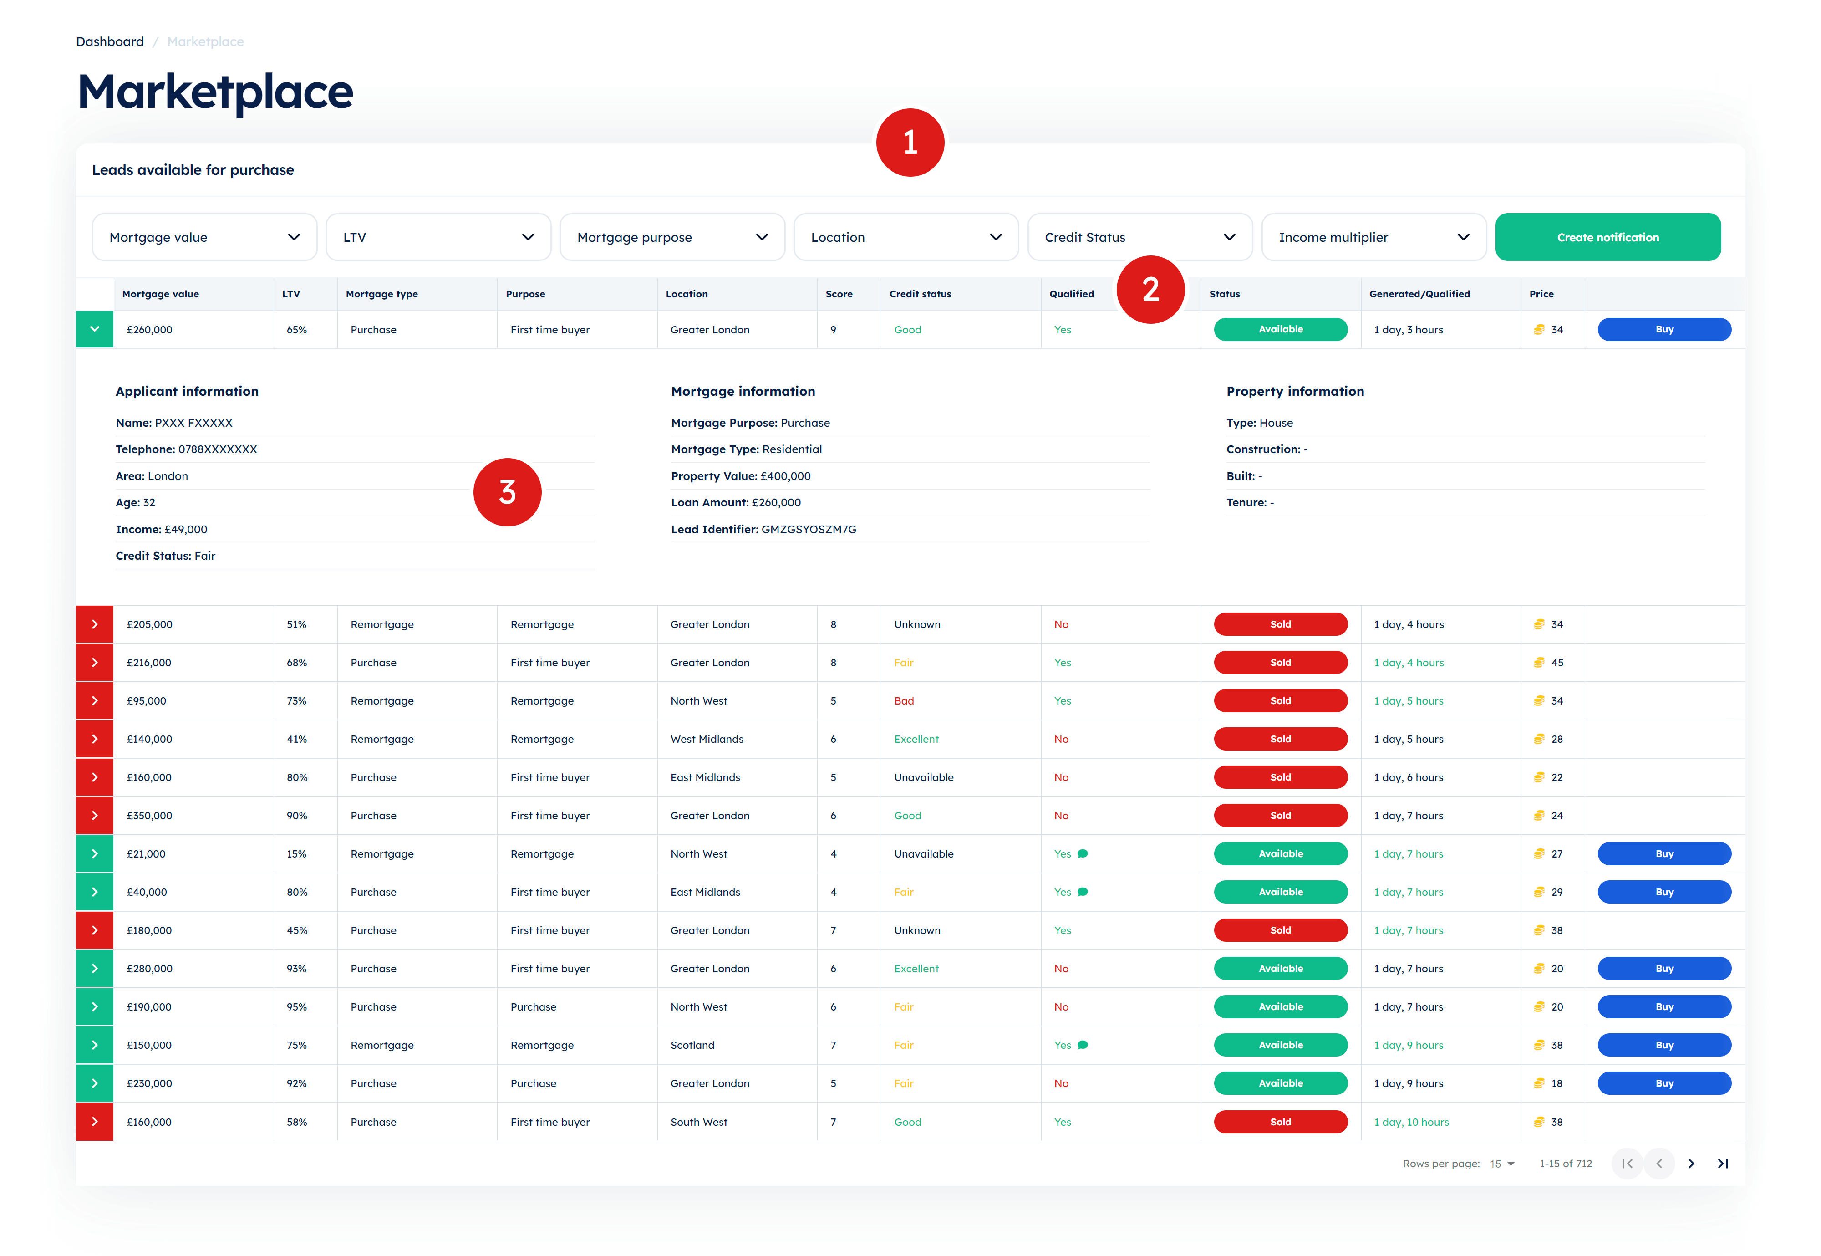The image size is (1821, 1256).
Task: Buy the £21,000 remortgage lead
Action: (1664, 854)
